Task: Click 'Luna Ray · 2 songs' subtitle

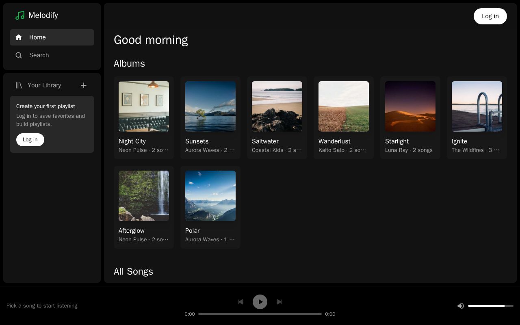Action: pos(409,150)
